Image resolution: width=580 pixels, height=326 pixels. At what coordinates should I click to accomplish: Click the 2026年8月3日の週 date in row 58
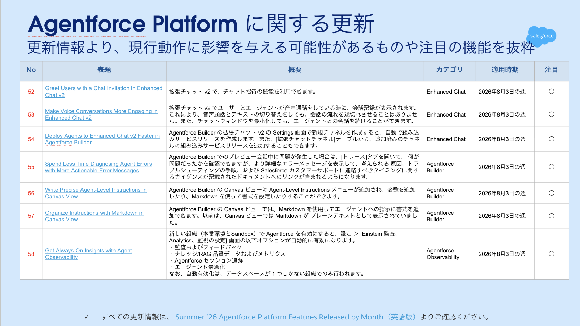[x=502, y=254]
